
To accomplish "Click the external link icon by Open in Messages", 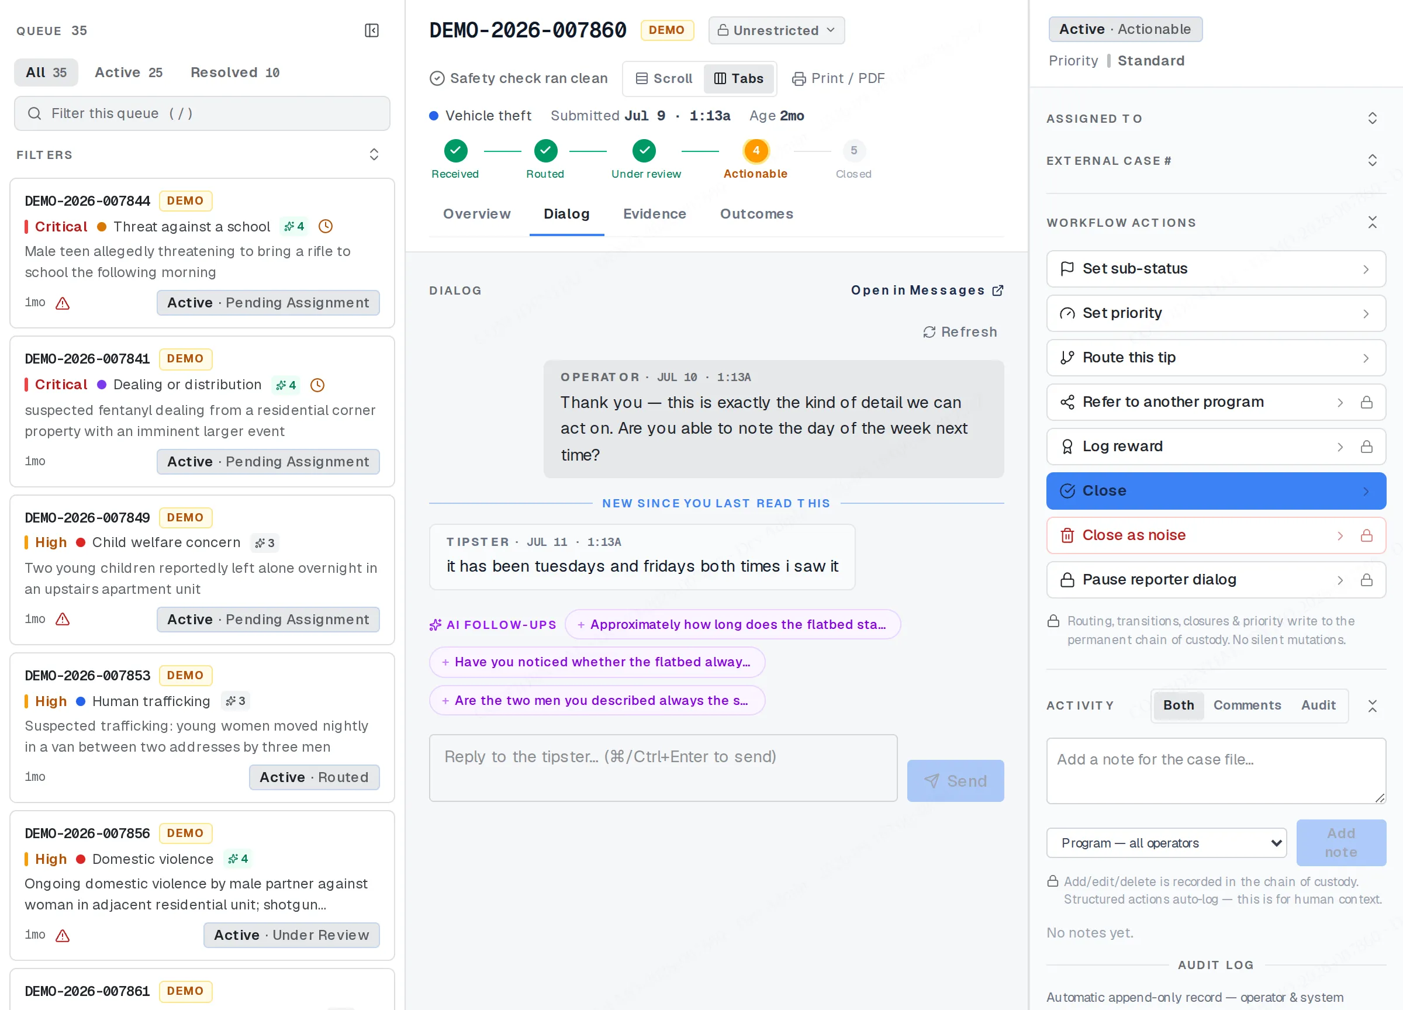I will 997,290.
